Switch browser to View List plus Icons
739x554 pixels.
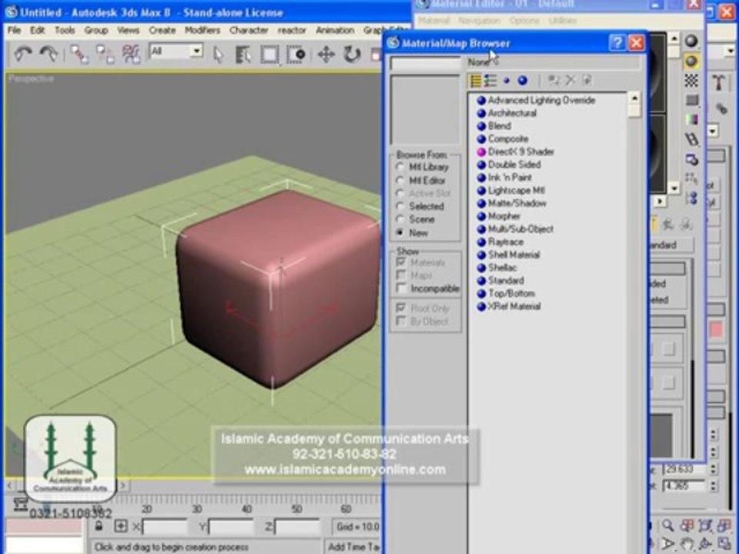point(490,81)
